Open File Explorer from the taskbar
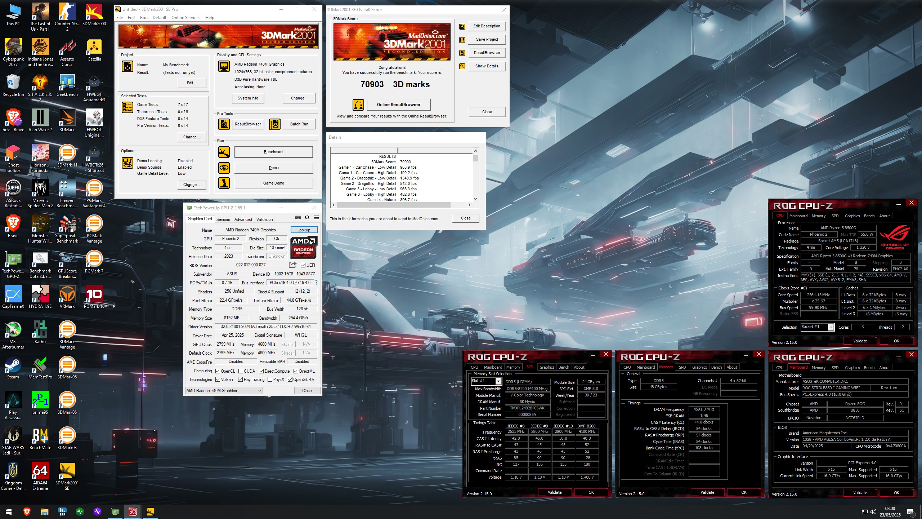Image resolution: width=922 pixels, height=519 pixels. pyautogui.click(x=44, y=511)
